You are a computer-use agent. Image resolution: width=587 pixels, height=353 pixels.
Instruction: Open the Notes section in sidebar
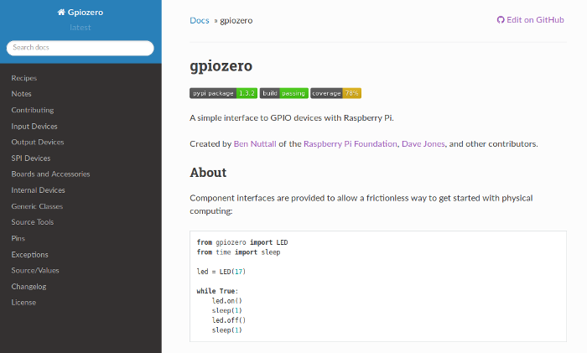click(21, 94)
